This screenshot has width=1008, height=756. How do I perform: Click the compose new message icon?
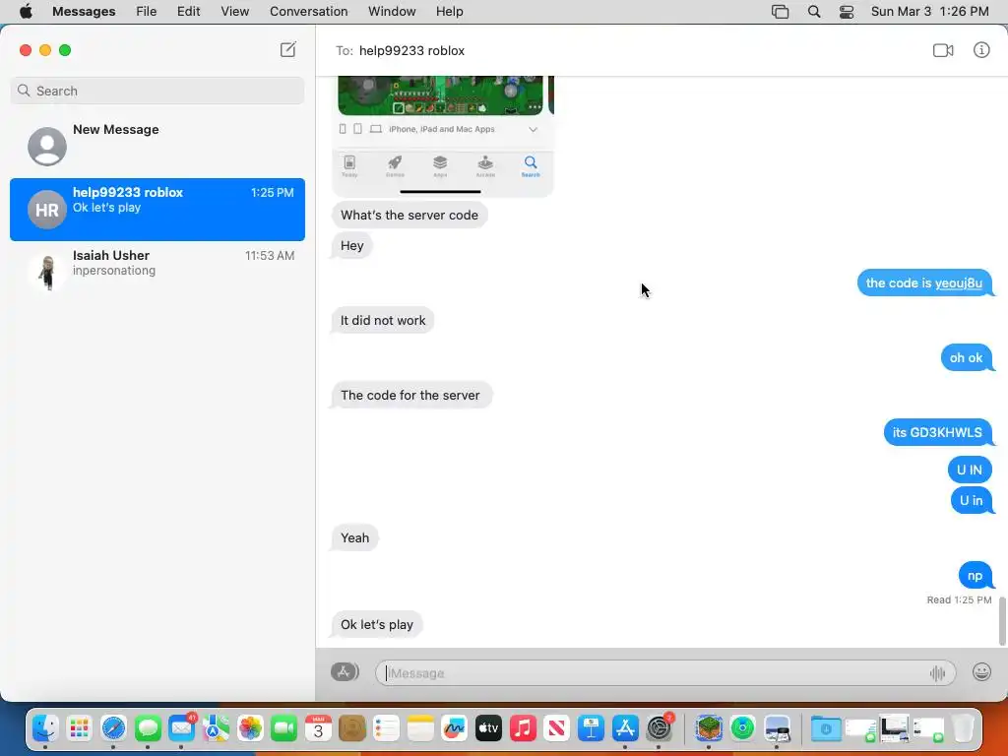[x=288, y=49]
